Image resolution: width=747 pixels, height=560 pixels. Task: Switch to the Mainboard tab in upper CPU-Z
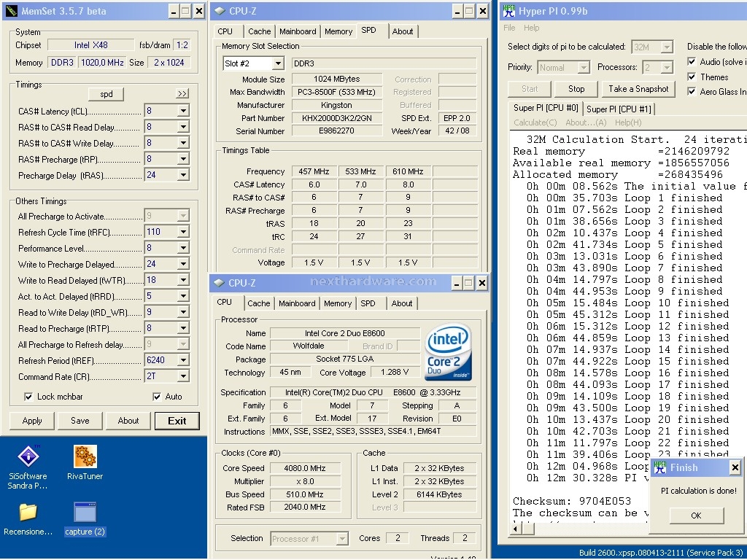click(x=298, y=31)
